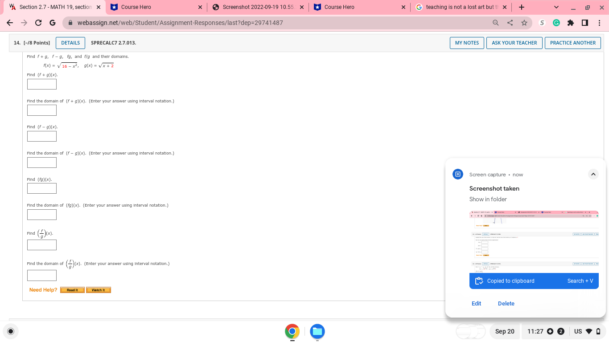Click the (f − g)(x) answer box
The image size is (609, 342).
coord(42,136)
